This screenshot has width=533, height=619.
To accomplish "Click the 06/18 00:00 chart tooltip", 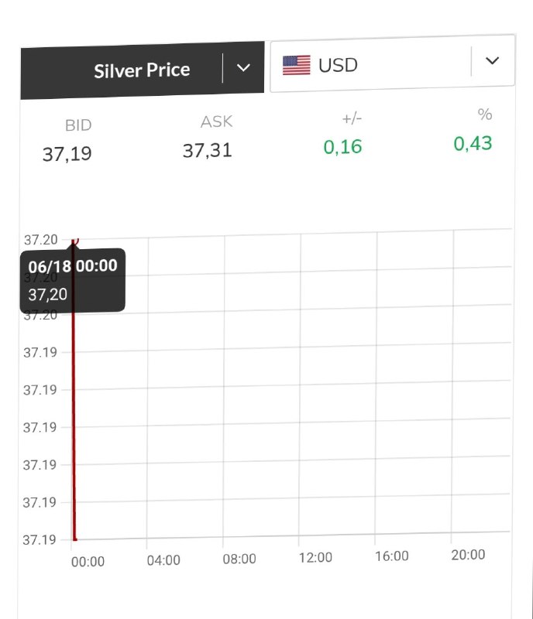I will pos(73,280).
